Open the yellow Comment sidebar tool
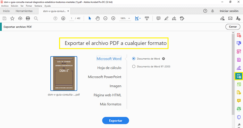 (239, 101)
